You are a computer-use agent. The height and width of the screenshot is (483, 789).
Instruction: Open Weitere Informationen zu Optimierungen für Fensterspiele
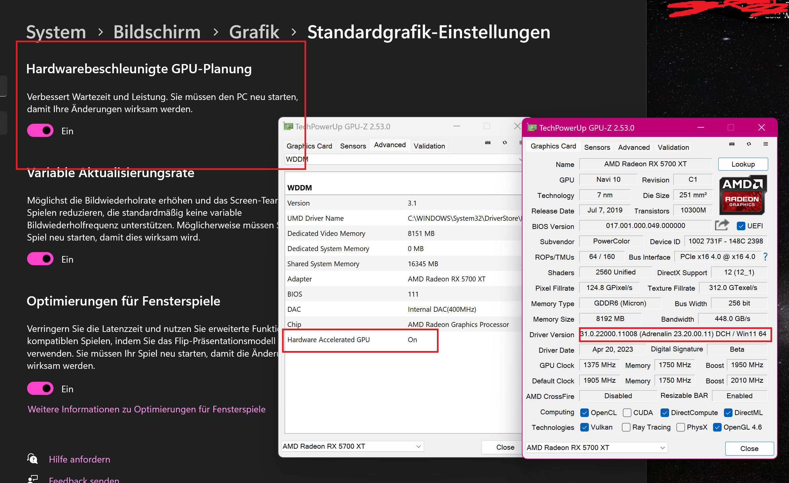pyautogui.click(x=146, y=409)
